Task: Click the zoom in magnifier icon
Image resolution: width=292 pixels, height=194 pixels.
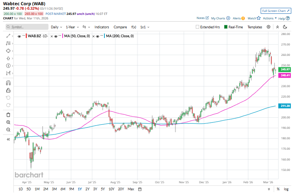Action: point(8,122)
